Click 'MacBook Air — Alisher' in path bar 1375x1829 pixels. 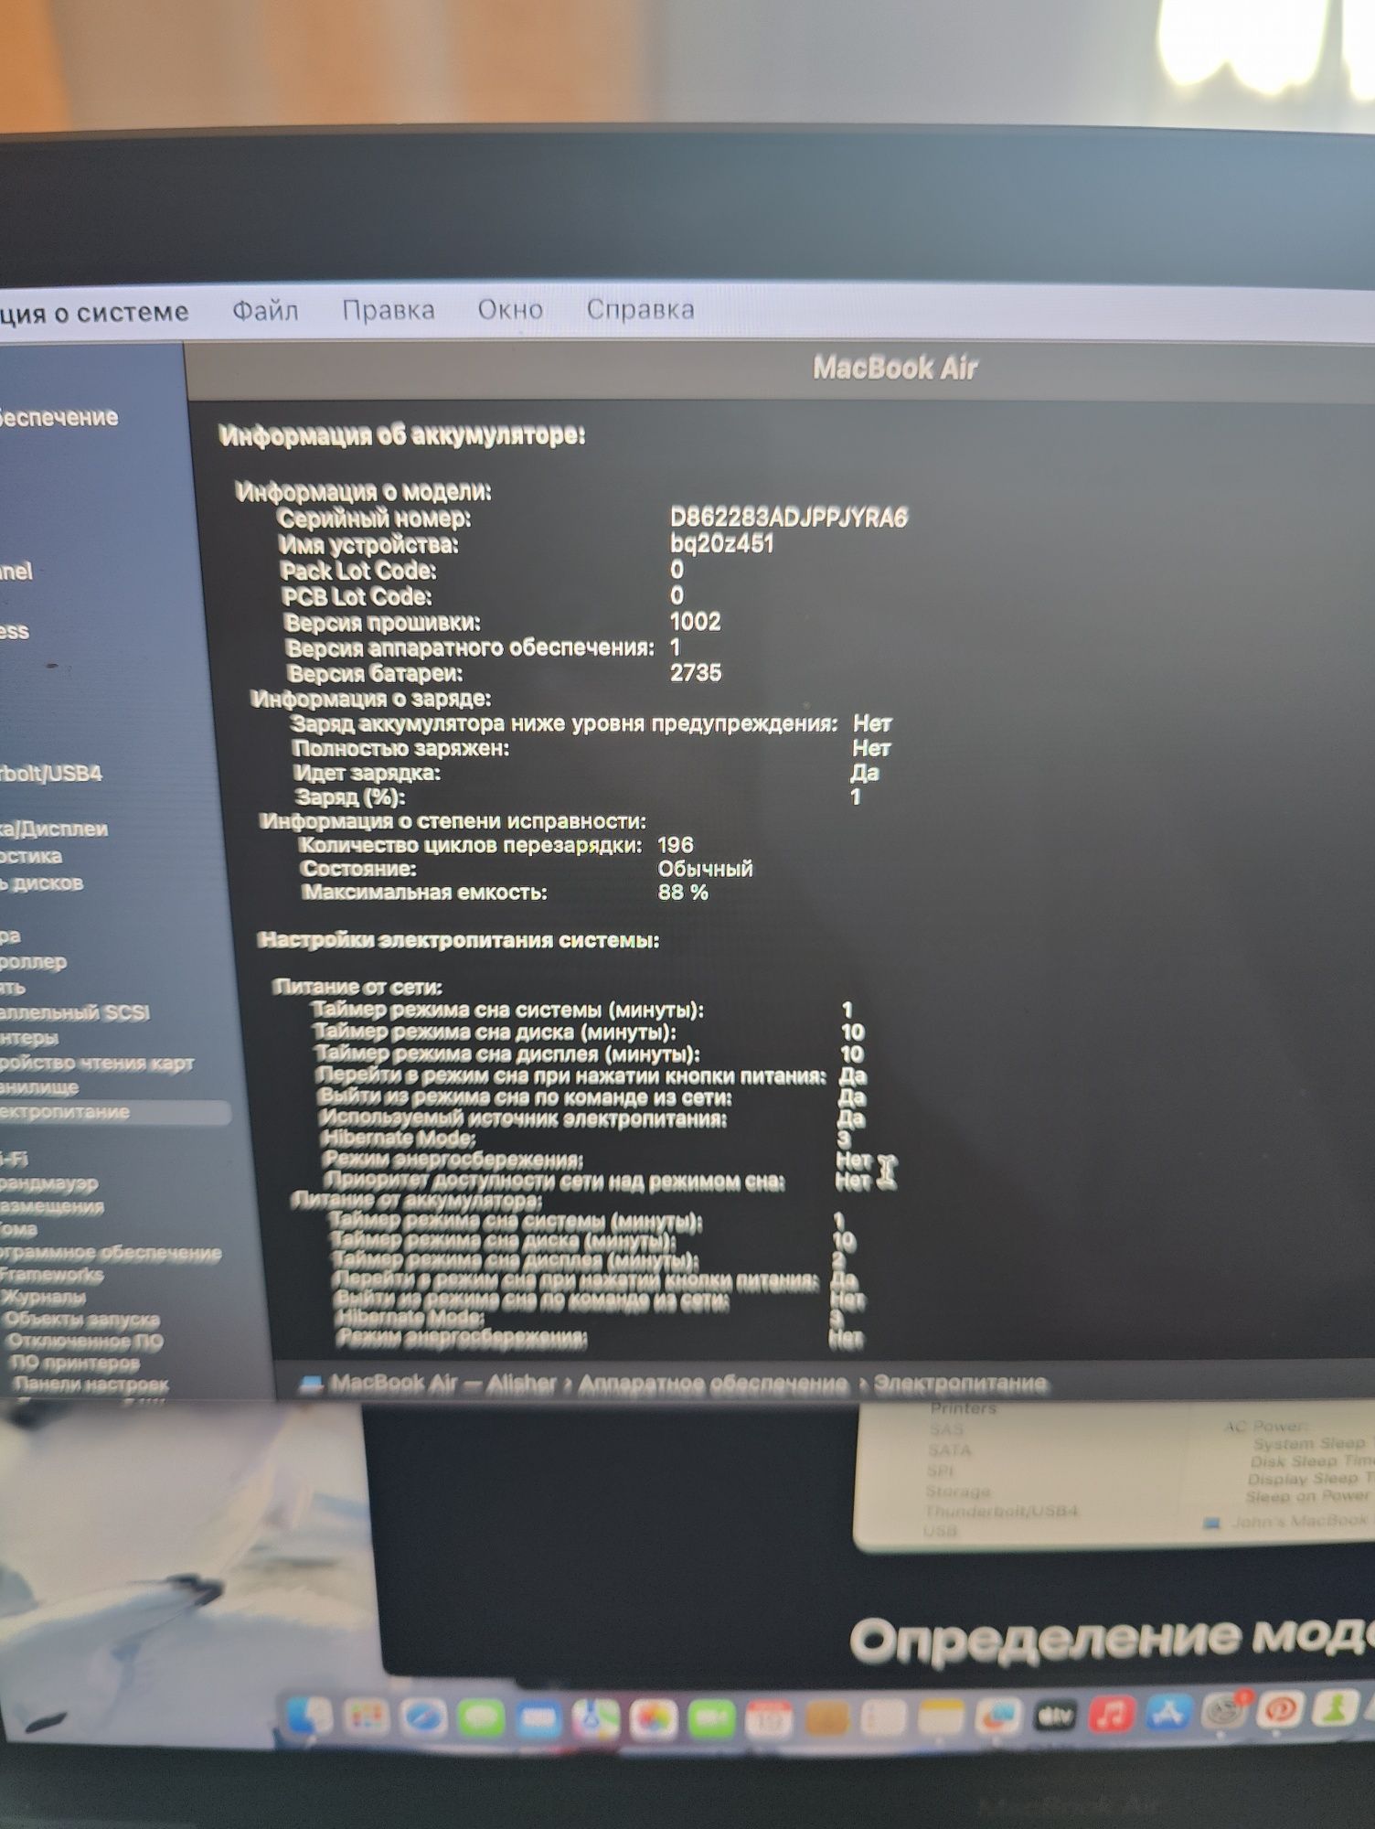pos(442,1385)
